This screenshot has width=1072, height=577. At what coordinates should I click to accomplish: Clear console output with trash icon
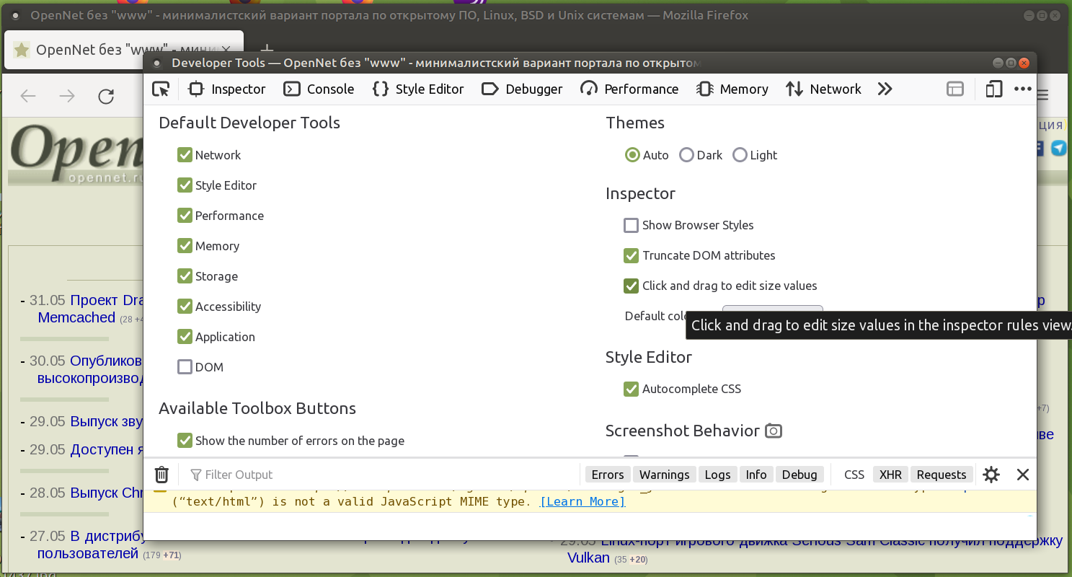coord(162,475)
